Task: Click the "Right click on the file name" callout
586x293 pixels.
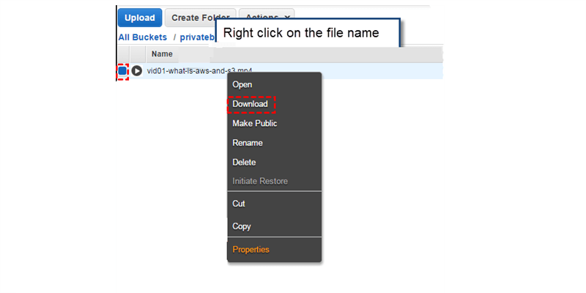Action: 311,33
